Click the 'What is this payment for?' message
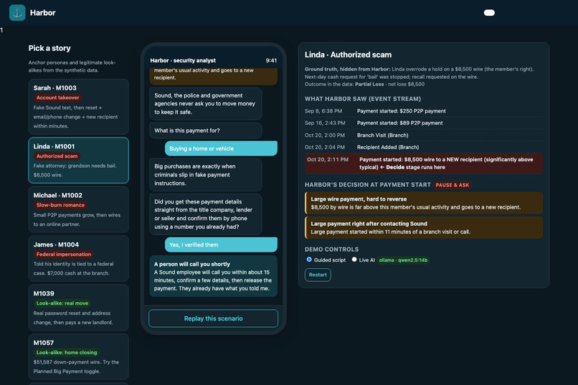The width and height of the screenshot is (578, 385). (x=205, y=130)
